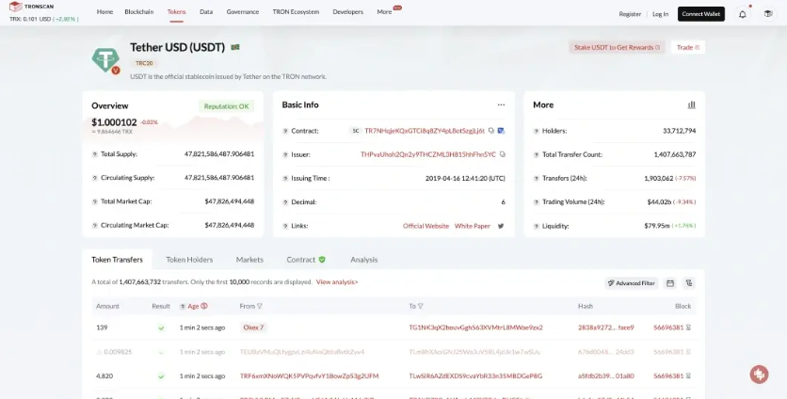Click the blue icon after contract copy
This screenshot has width=787, height=399.
pos(501,131)
